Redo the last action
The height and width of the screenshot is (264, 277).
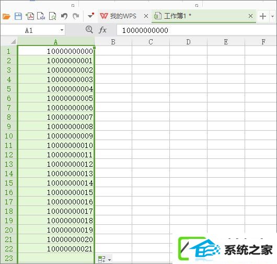[76, 16]
